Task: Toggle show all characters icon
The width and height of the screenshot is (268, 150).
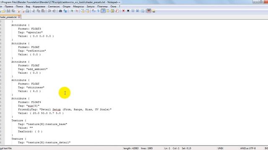Action: click(x=98, y=11)
